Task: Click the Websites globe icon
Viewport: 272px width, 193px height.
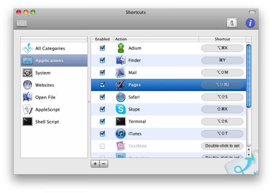Action: point(27,85)
